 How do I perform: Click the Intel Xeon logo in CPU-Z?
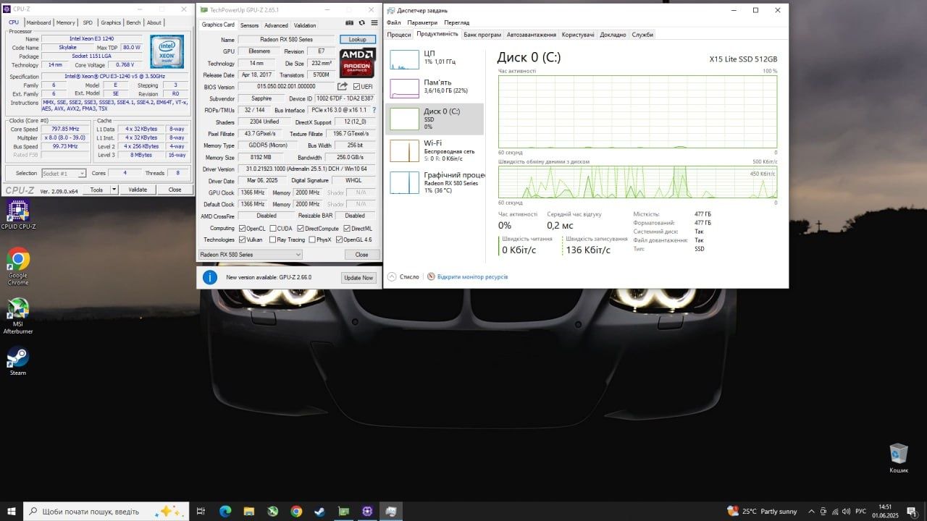(x=167, y=51)
